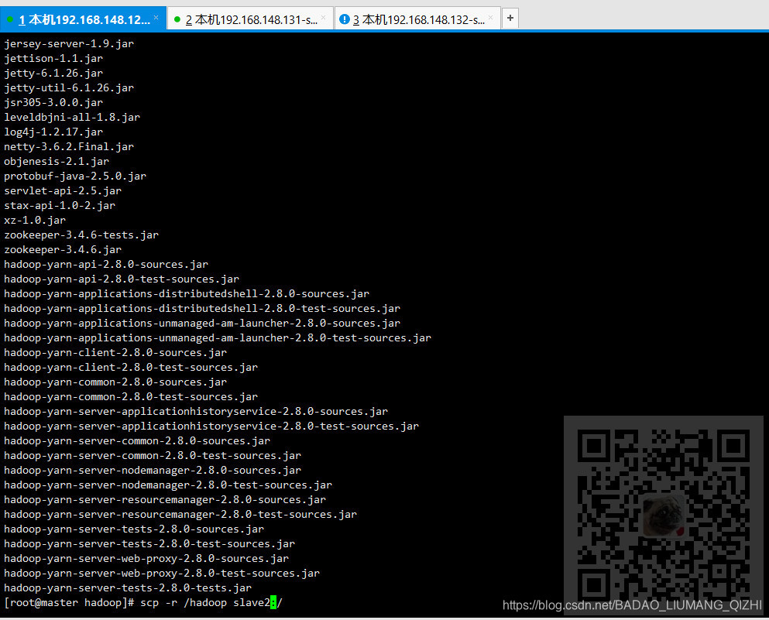
Task: Click the line hadoop-yarn-api-2.8.0-test-sources.jar
Action: pos(122,279)
